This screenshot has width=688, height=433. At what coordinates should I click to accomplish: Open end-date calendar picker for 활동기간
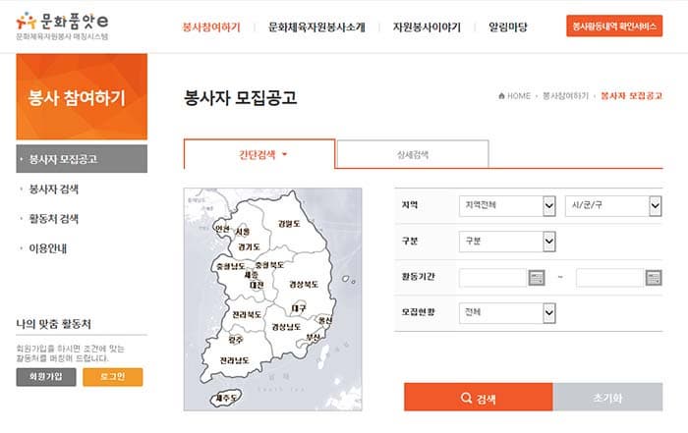point(654,278)
